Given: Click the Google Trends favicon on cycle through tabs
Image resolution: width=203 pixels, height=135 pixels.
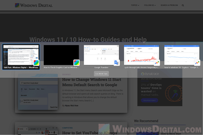Looking at the screenshot, I should pos(157,63).
